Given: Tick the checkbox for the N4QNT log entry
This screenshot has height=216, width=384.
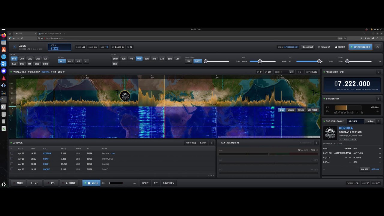Looking at the screenshot, I should coord(12,169).
